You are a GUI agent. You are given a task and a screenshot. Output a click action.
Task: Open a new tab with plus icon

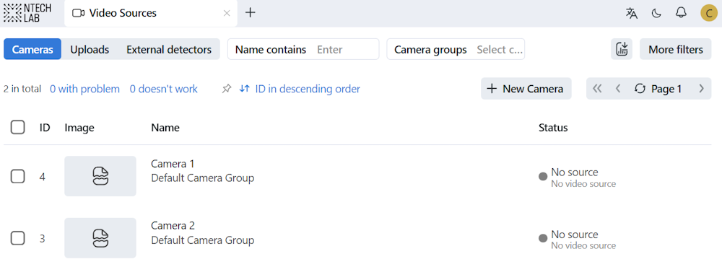point(250,12)
